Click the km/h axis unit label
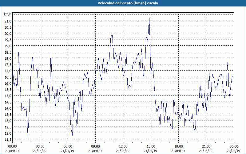246x154 pixels. coord(7,14)
